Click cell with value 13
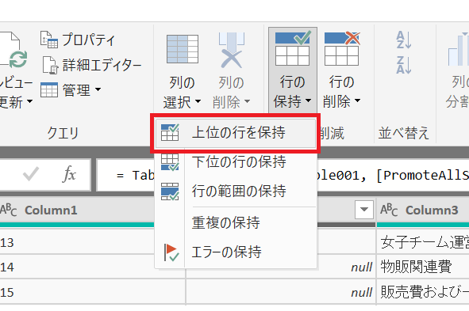 coord(77,242)
